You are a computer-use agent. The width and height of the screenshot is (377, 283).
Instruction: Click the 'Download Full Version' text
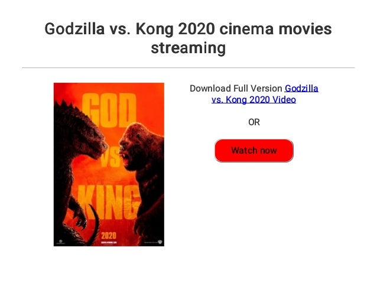(x=236, y=89)
